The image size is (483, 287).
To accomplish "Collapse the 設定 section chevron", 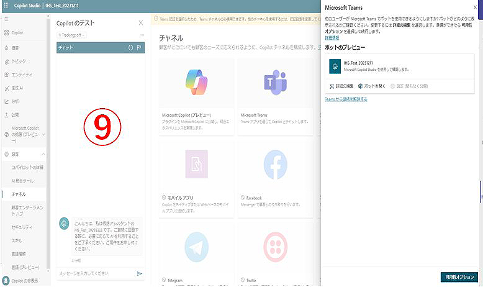I will [x=43, y=154].
